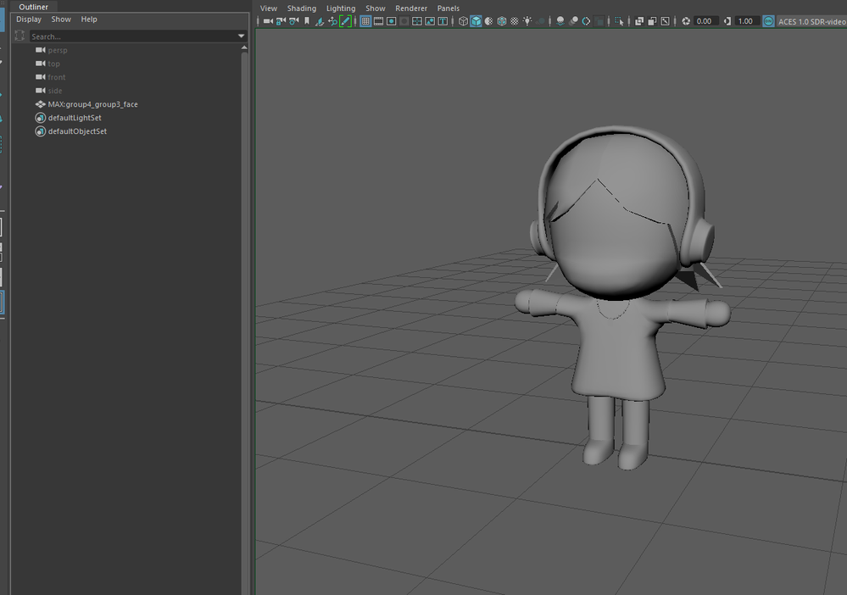Activate the green Grease Pencil icon
Screen dimensions: 847x595
[x=345, y=21]
